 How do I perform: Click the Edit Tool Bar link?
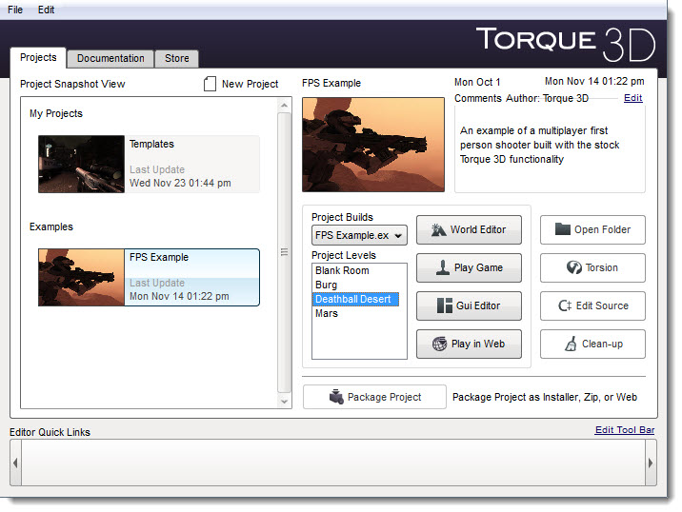point(625,430)
